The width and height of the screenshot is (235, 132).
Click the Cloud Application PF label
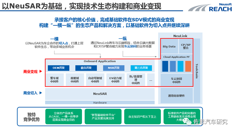[x=177, y=57]
